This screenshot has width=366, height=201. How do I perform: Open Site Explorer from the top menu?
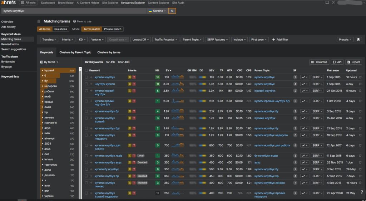(111, 3)
